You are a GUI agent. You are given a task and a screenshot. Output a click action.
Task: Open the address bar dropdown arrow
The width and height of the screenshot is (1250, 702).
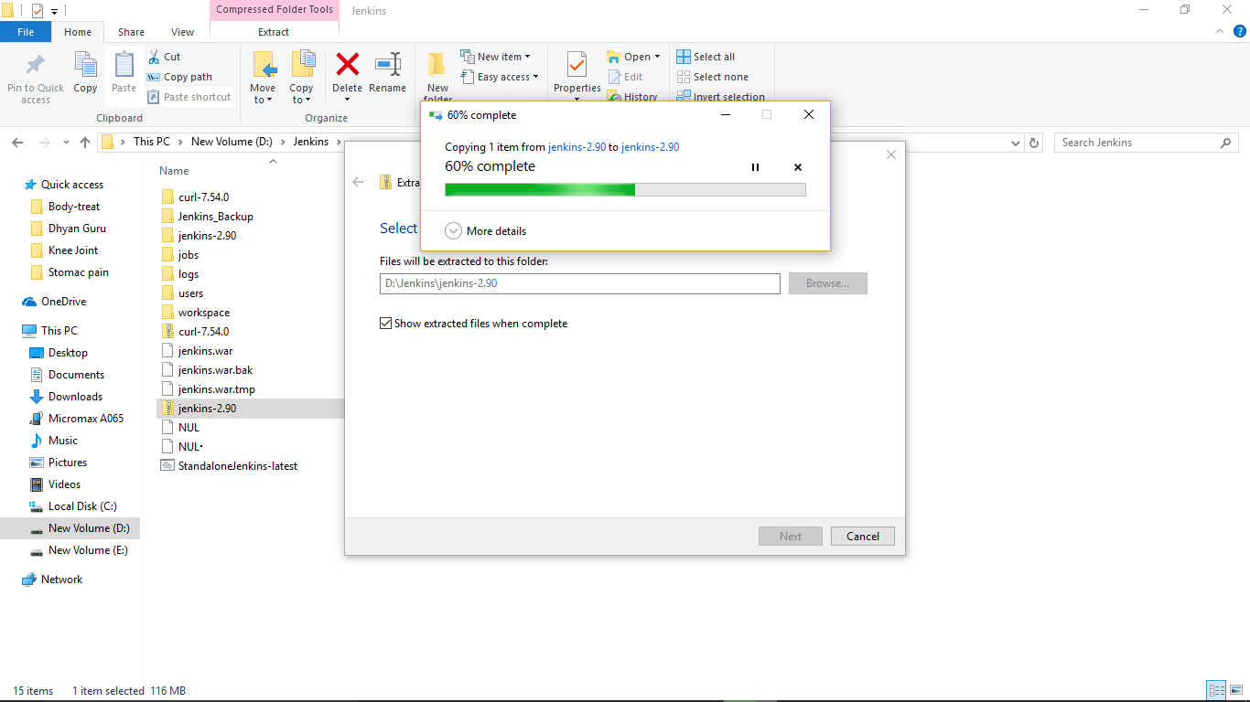tap(1015, 143)
